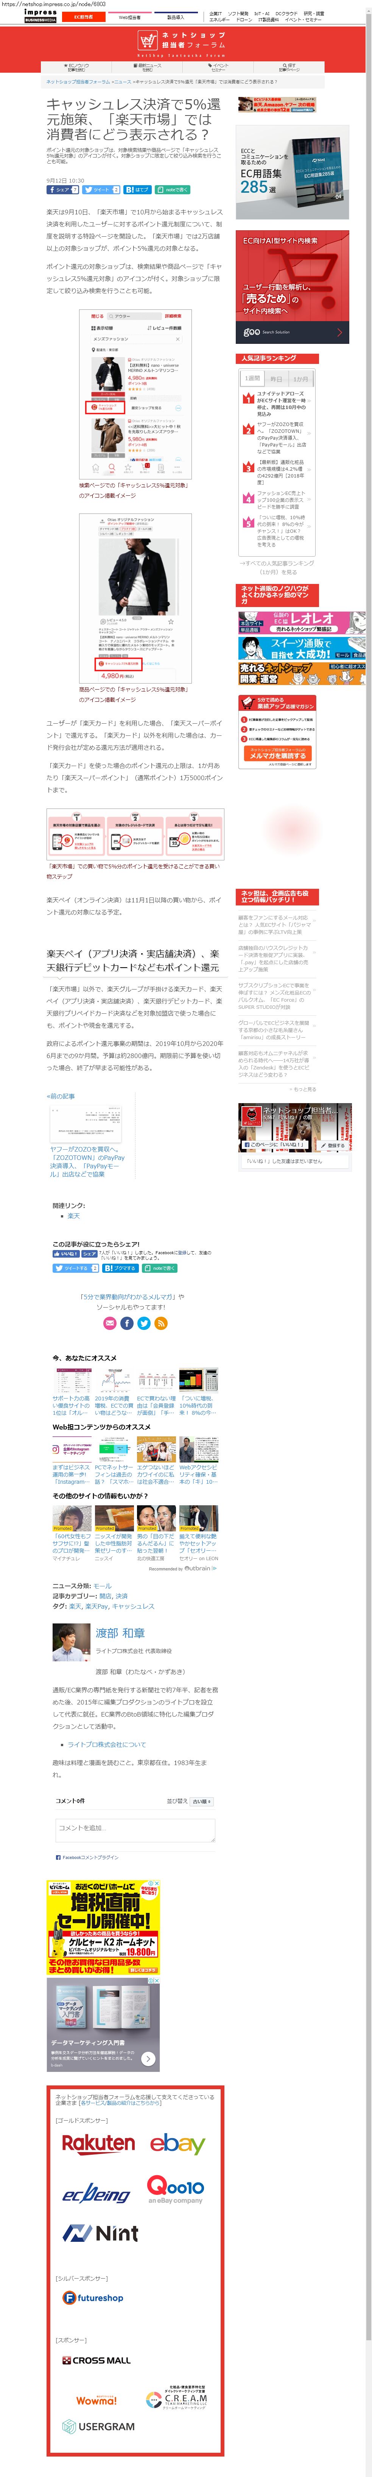Click the green noteで書く button under the headline
372x2477 pixels.
coord(173,189)
